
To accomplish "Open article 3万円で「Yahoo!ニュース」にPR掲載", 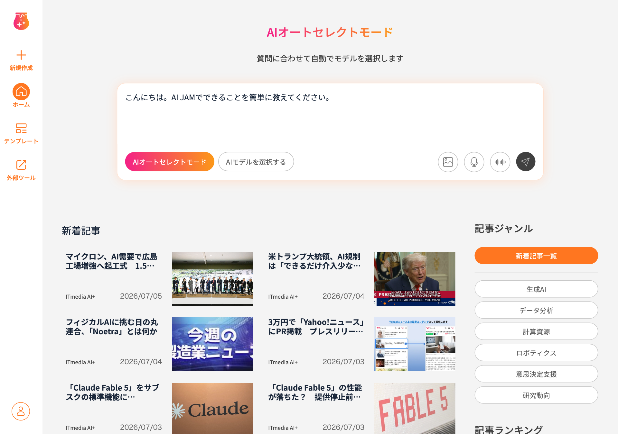I will coord(316,327).
